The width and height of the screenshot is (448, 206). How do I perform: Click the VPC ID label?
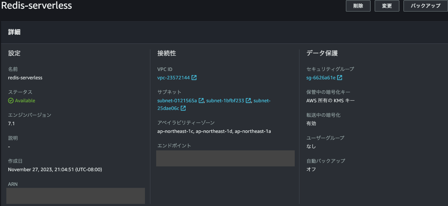pyautogui.click(x=165, y=69)
